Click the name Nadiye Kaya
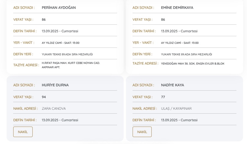 click(172, 85)
